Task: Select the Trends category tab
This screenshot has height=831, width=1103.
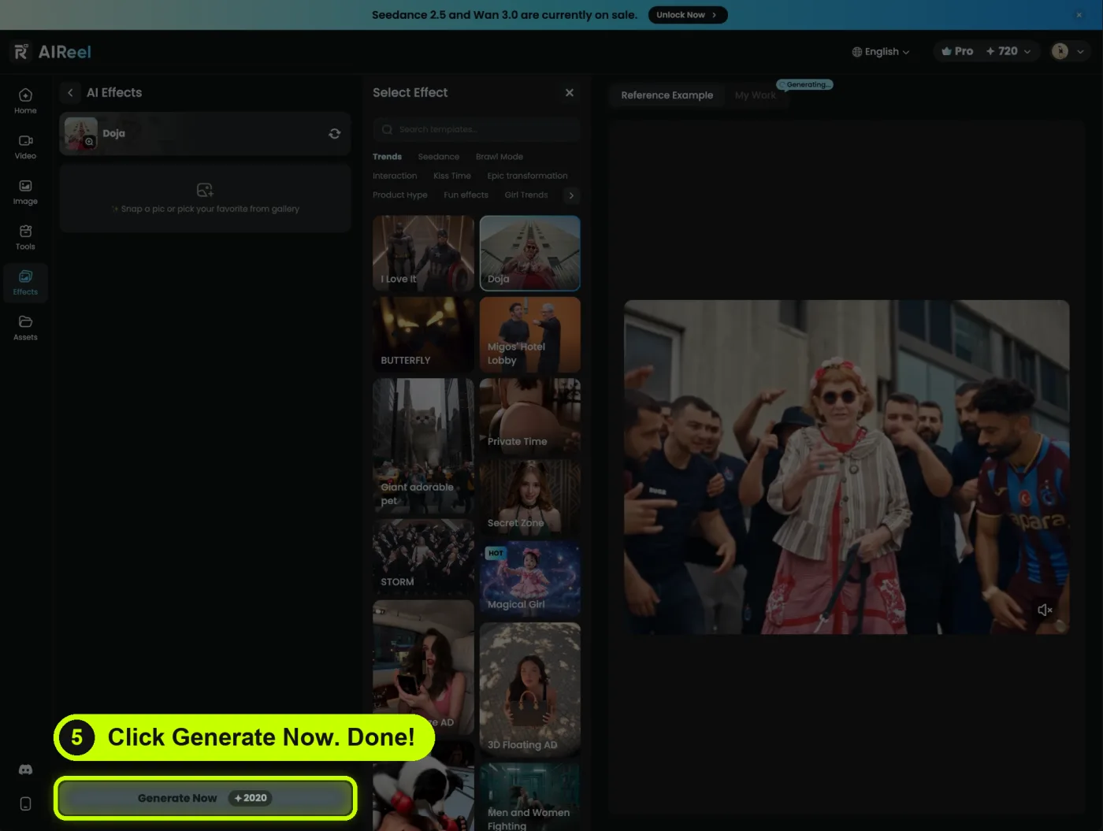Action: pos(387,157)
